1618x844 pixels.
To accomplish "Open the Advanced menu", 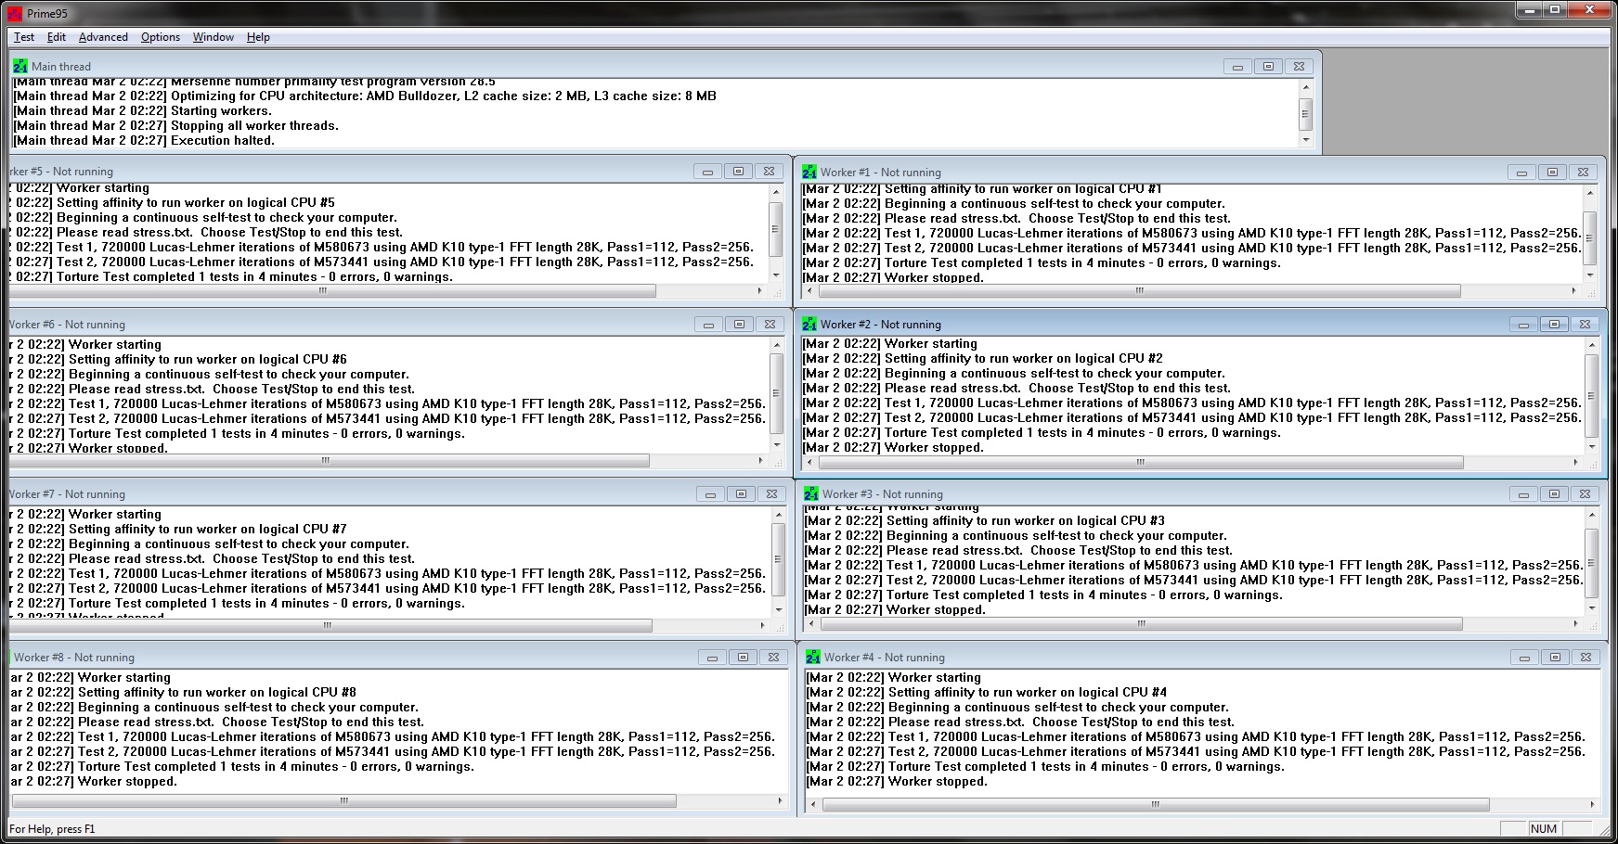I will [x=103, y=37].
